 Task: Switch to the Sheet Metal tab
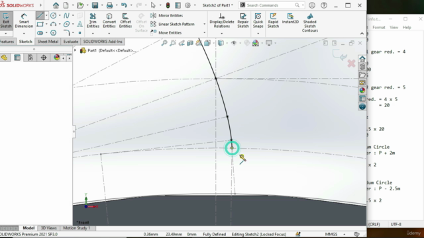pyautogui.click(x=48, y=42)
